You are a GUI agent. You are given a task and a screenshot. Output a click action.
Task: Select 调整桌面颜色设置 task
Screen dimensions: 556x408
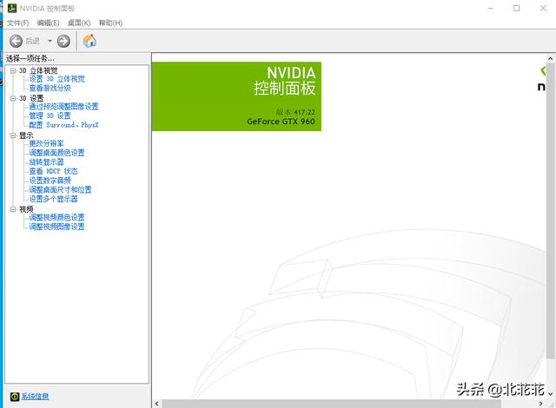point(56,153)
